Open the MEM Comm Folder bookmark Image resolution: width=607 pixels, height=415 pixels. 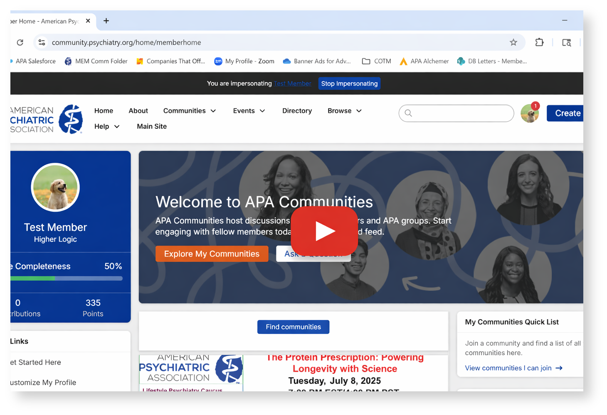[x=96, y=61]
